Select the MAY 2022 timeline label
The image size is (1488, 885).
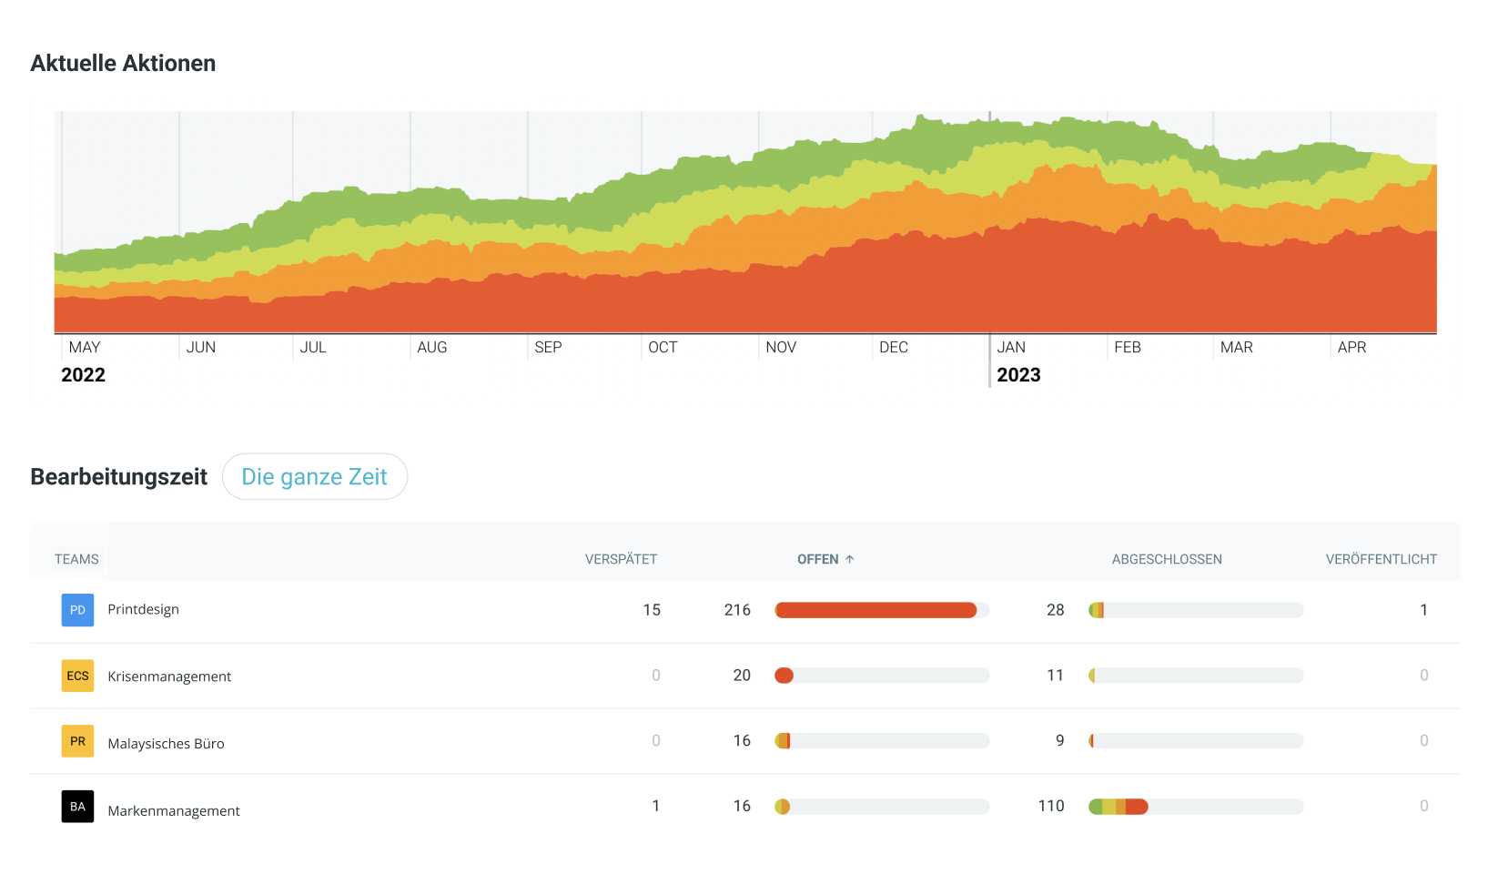[x=85, y=347]
